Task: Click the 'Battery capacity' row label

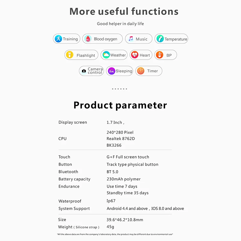Action: (74, 179)
